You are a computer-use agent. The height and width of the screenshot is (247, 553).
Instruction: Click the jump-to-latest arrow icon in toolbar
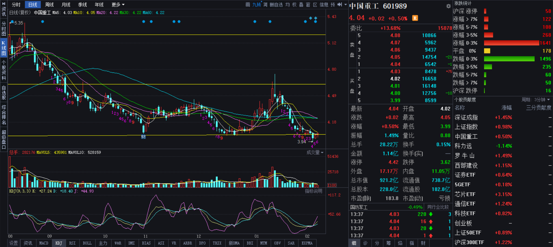(x=340, y=5)
